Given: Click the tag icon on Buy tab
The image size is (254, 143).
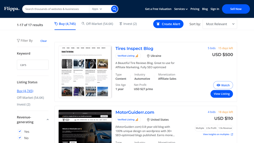Looking at the screenshot, I should [56, 24].
